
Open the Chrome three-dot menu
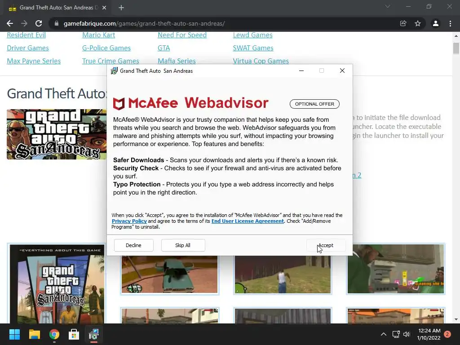(x=450, y=23)
